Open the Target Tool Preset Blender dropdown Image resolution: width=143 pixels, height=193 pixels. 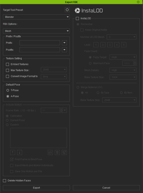(x=36, y=17)
